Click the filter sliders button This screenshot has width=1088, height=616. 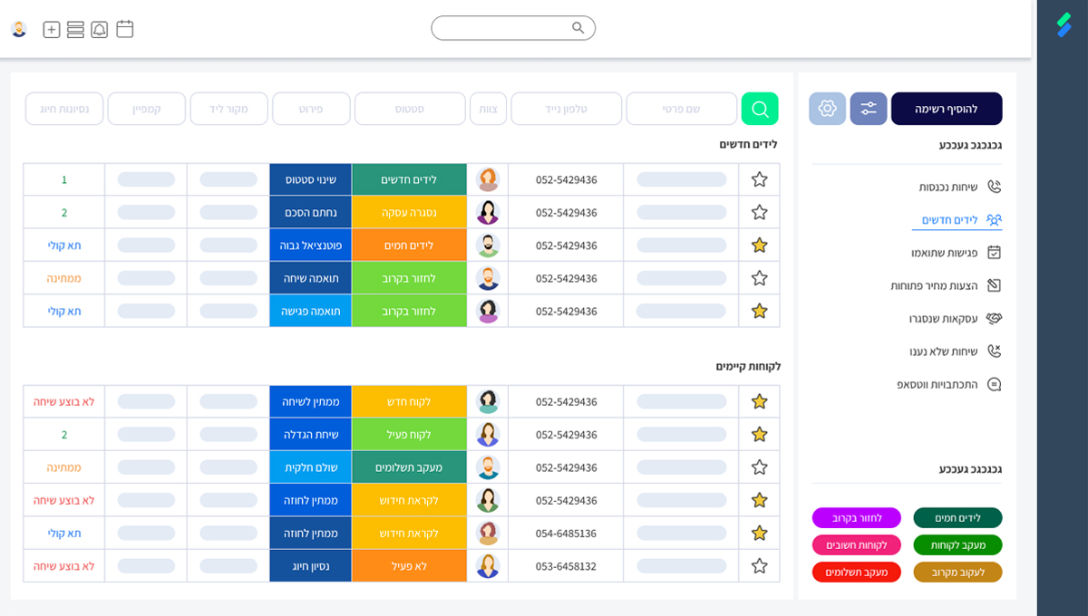[869, 109]
